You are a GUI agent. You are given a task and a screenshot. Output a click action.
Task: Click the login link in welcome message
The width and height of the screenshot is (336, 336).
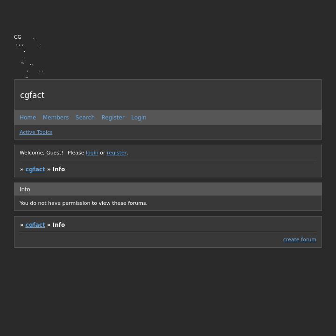(92, 153)
